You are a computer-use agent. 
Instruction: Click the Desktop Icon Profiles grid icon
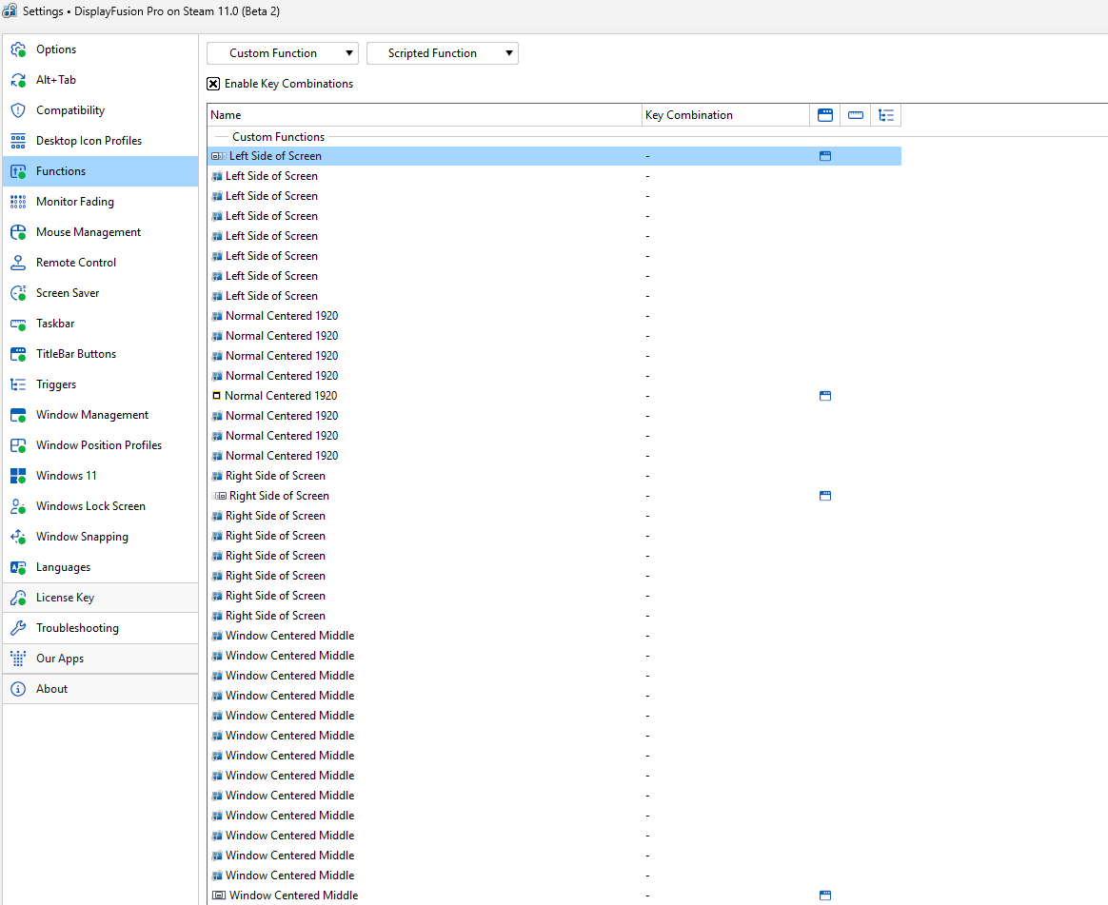[x=18, y=141]
